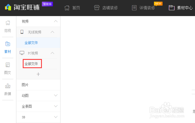Select 全部文件 under PC视频

click(31, 64)
